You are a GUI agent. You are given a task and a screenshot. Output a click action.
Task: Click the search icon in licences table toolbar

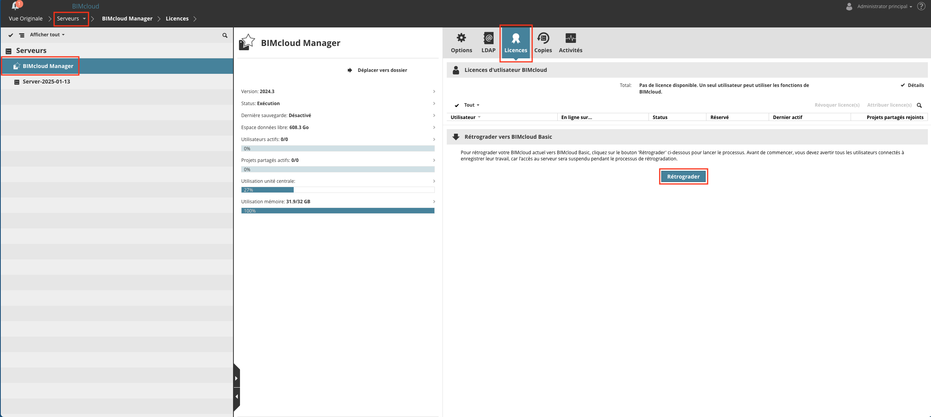(919, 105)
